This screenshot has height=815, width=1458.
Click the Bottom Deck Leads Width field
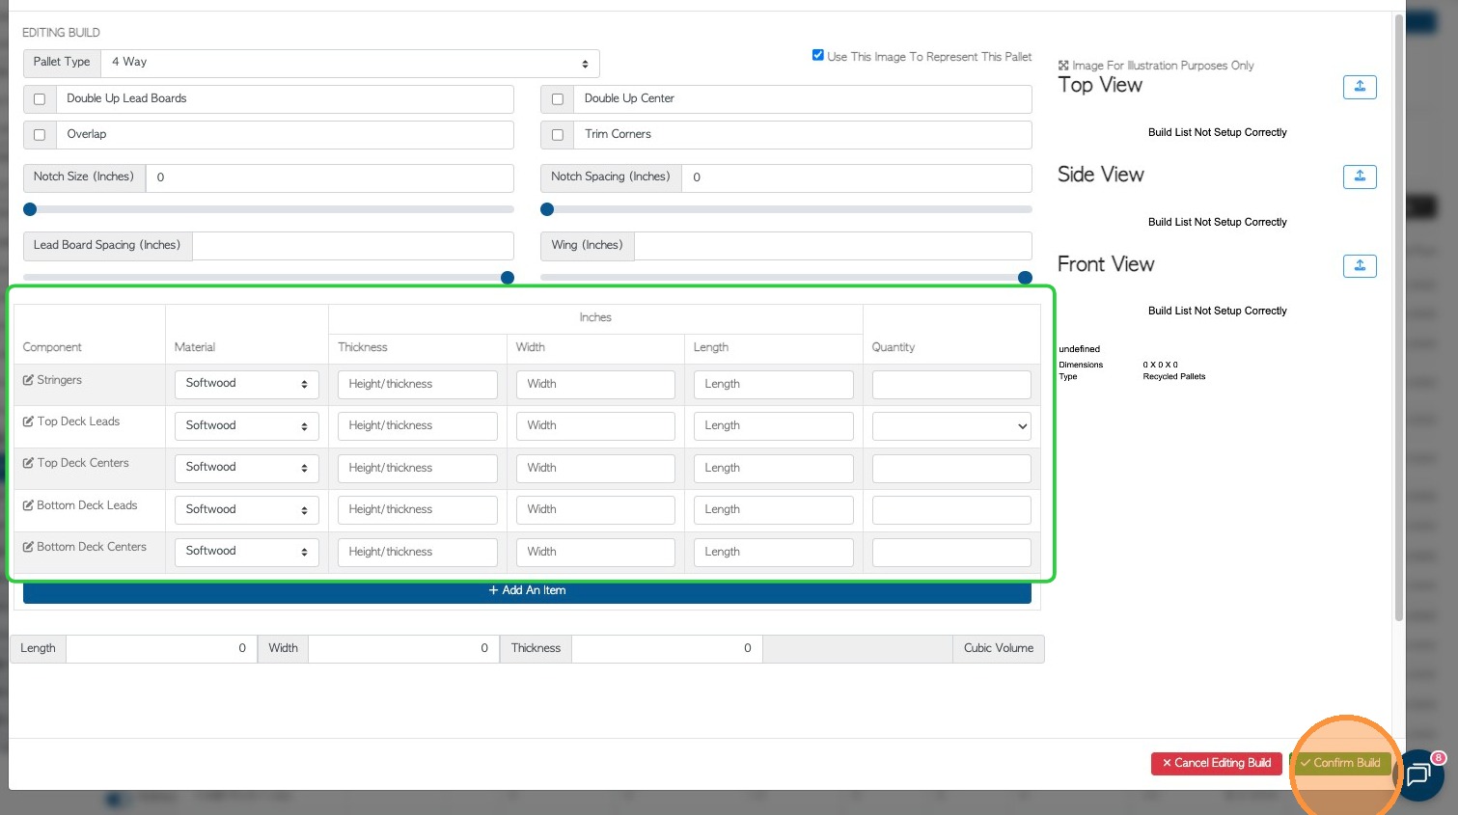[x=595, y=509]
